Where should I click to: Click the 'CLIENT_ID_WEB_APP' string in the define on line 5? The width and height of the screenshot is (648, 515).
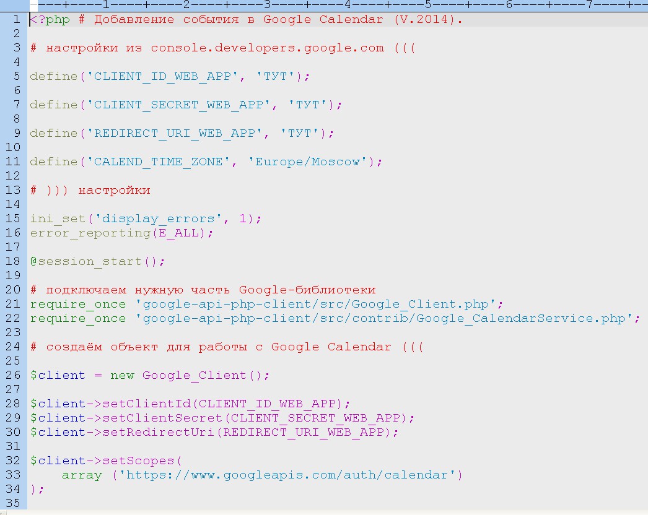point(162,76)
